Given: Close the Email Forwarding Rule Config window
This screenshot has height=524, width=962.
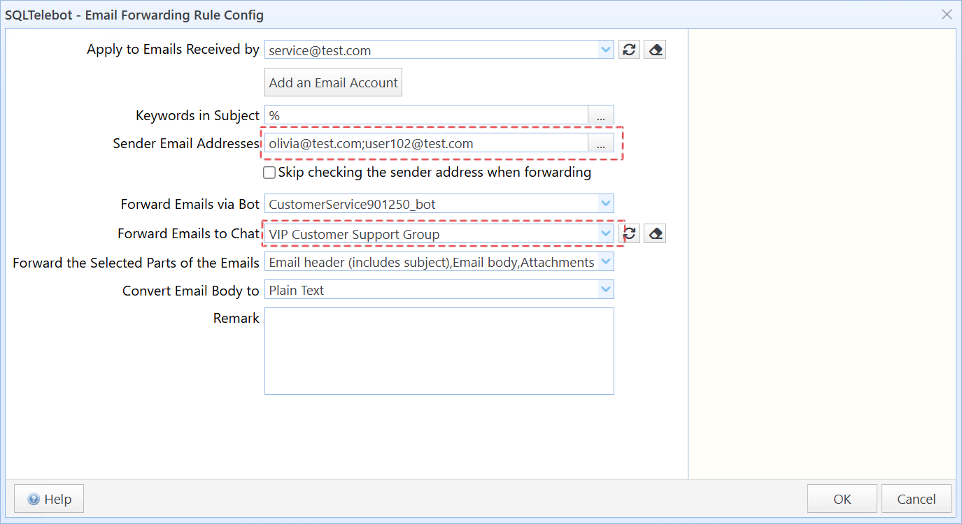Looking at the screenshot, I should (947, 14).
